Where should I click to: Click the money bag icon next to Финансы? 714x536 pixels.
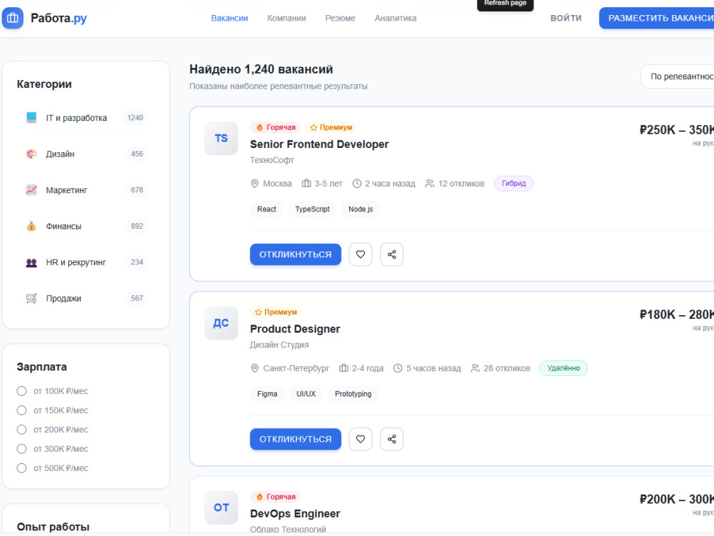(31, 226)
